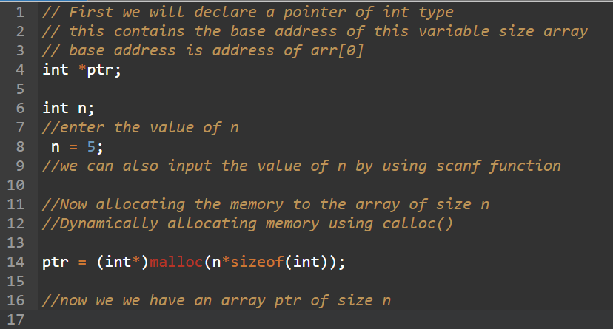Click the ptr variable on line 14

point(55,262)
